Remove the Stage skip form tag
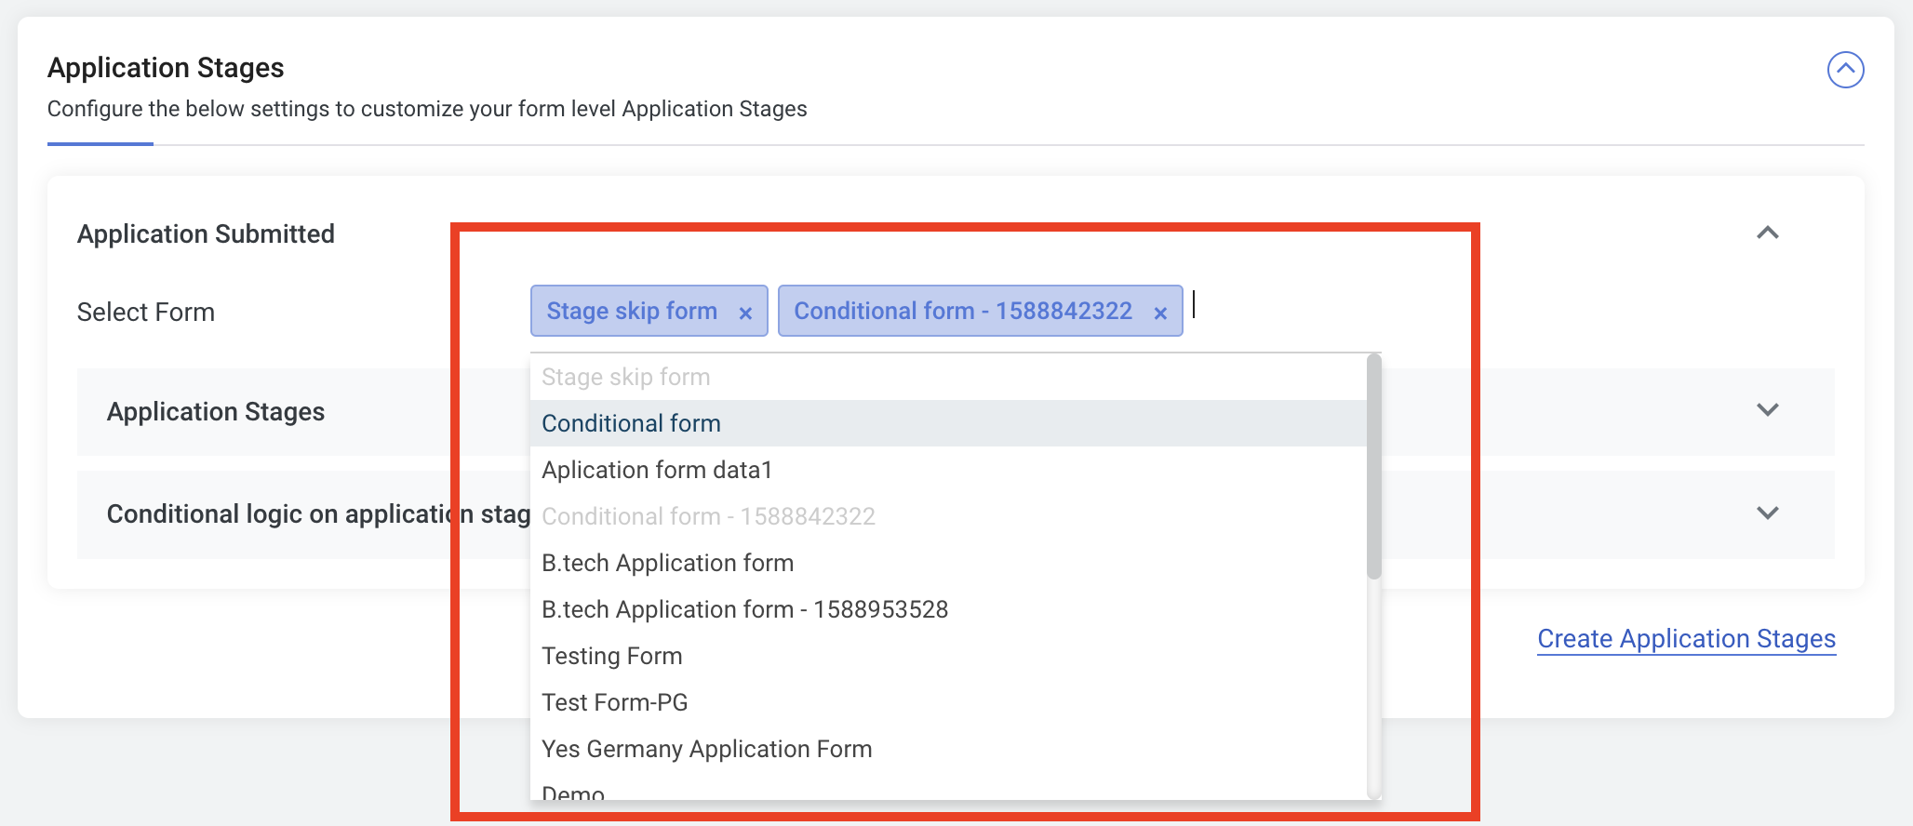This screenshot has width=1913, height=826. 745,313
